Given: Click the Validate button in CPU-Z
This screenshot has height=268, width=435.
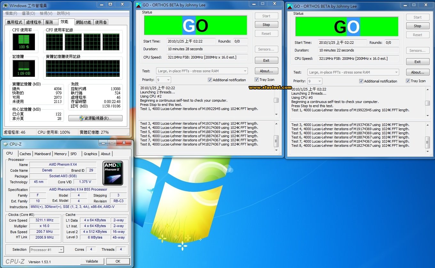Looking at the screenshot, I should pos(92,261).
